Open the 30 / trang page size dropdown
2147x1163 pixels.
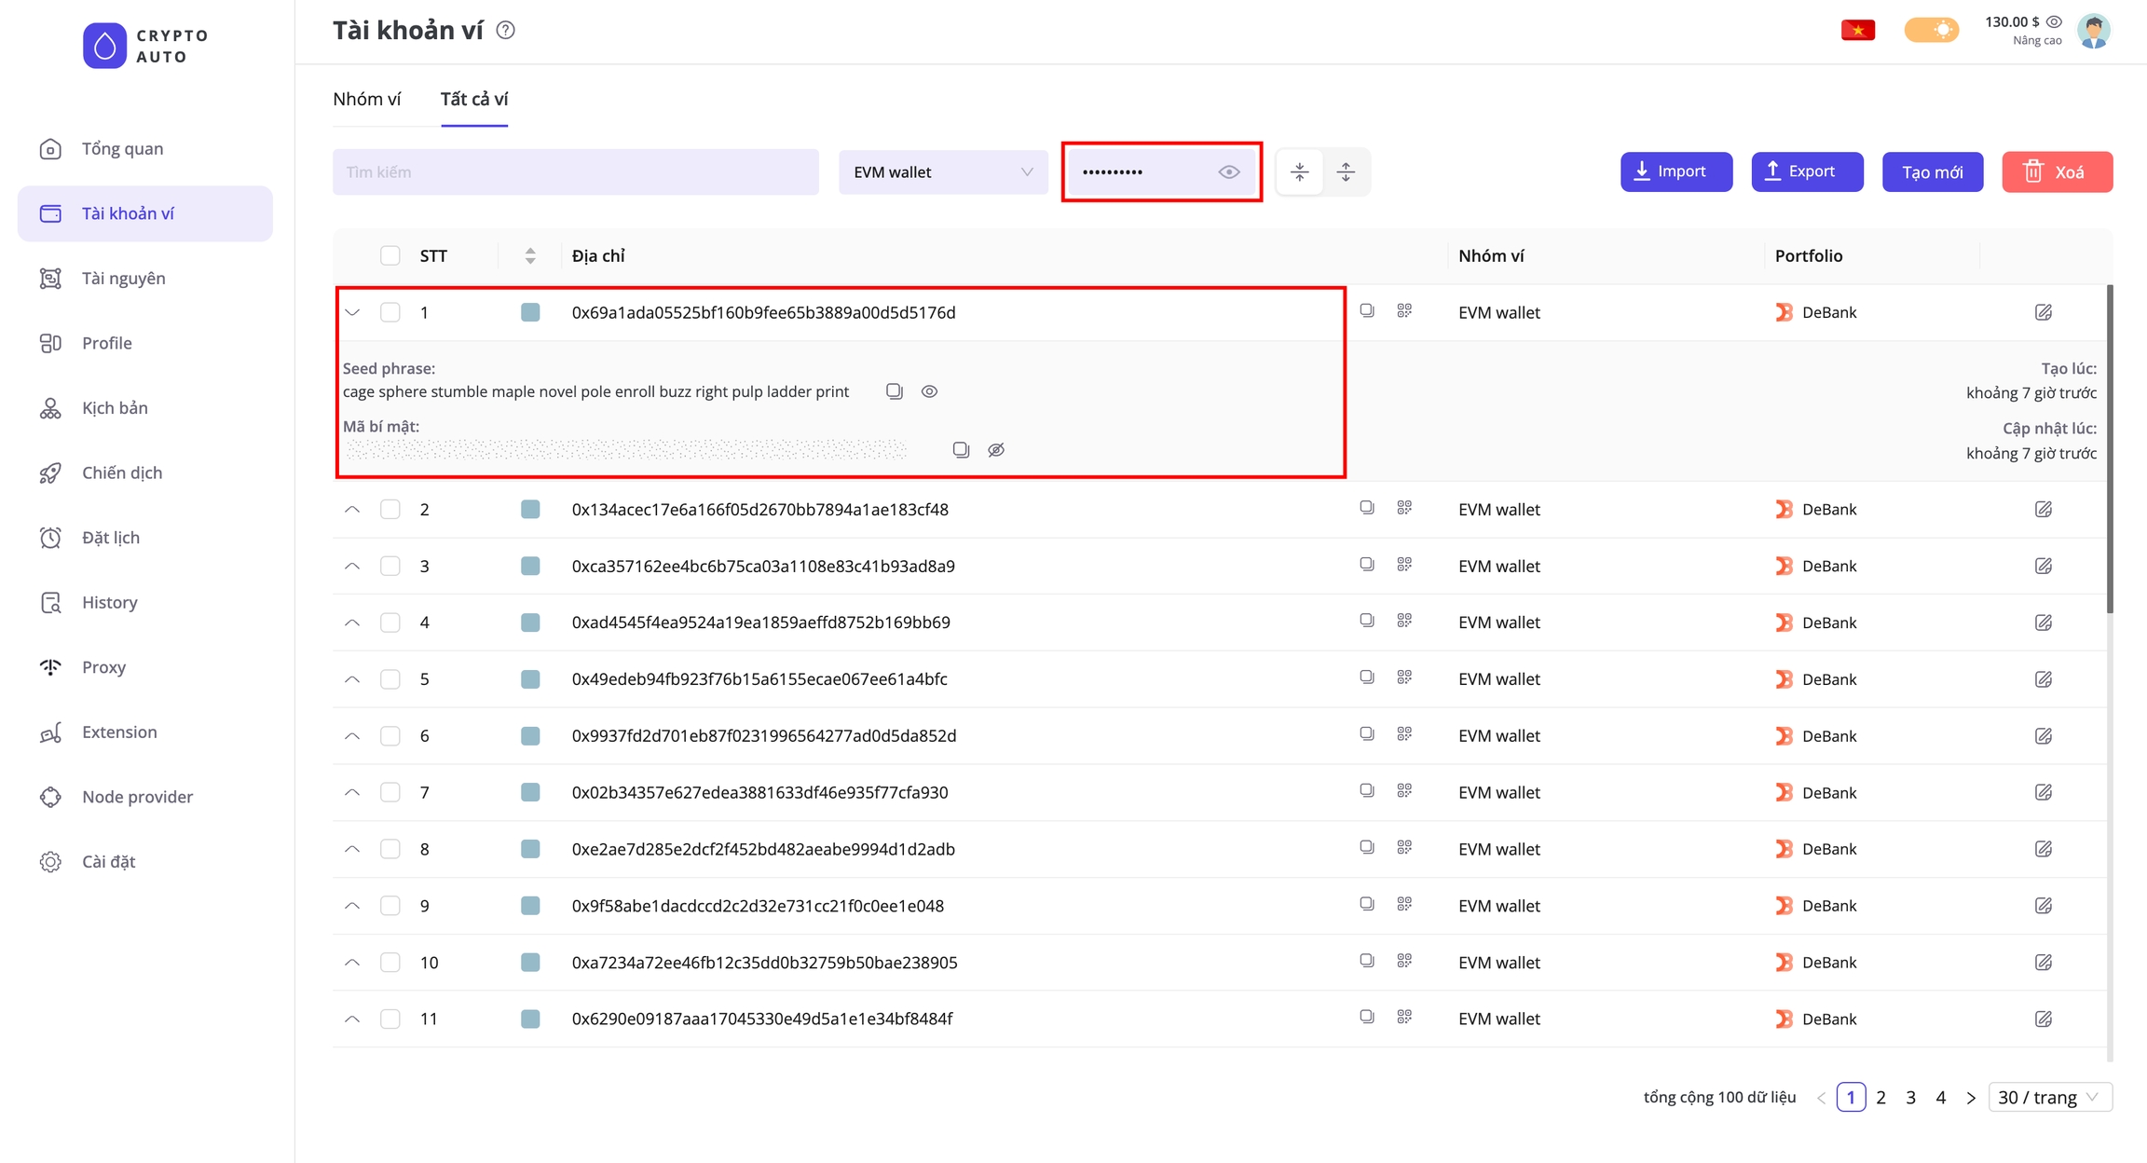click(x=2049, y=1097)
